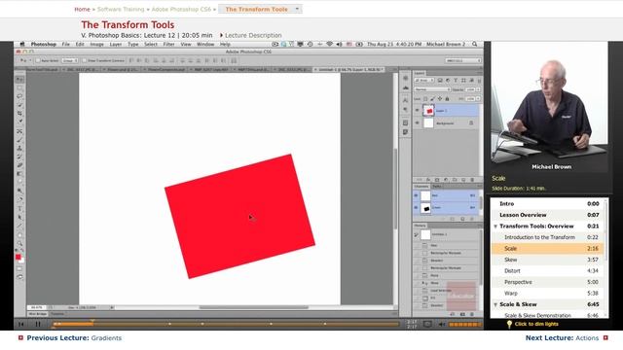Screen dimensions: 623x350
Task: Select the Gradient tool
Action: click(x=19, y=174)
